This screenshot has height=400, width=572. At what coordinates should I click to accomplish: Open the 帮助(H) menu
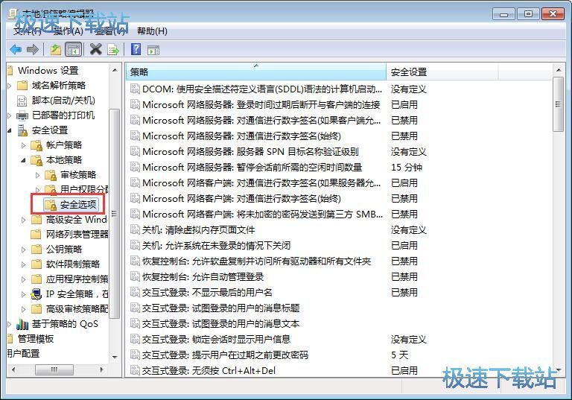coord(152,31)
